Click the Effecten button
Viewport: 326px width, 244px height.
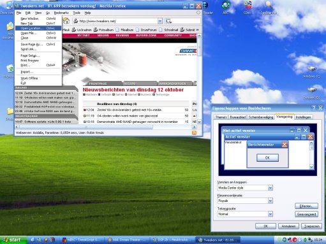pyautogui.click(x=306, y=206)
